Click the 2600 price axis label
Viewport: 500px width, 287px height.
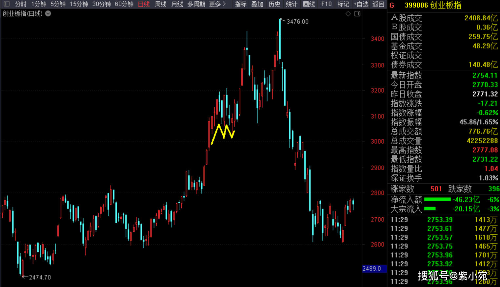click(x=377, y=244)
